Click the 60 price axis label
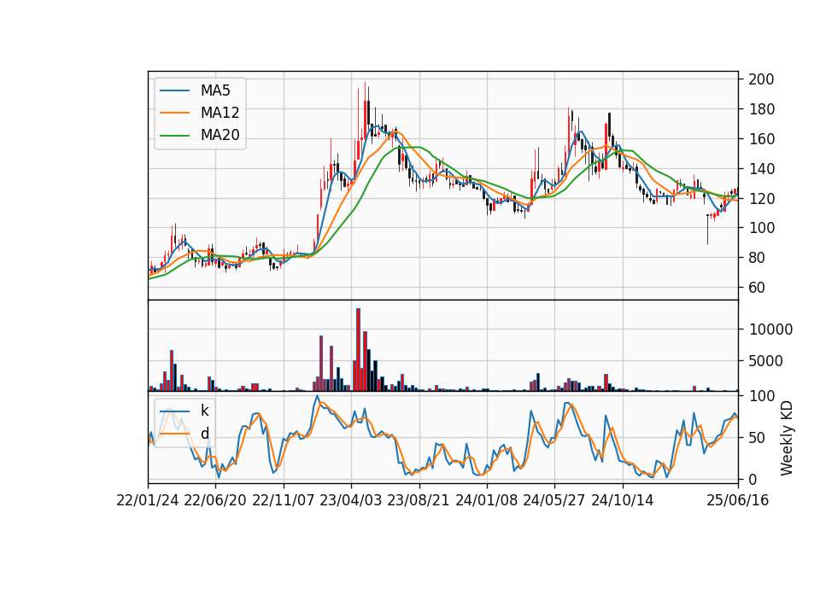Image resolution: width=820 pixels, height=589 pixels. point(757,288)
